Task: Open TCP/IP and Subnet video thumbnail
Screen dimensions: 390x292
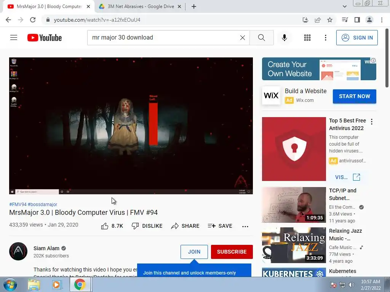Action: point(294,205)
